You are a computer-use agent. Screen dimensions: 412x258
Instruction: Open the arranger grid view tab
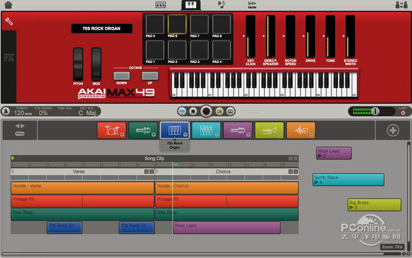click(160, 5)
